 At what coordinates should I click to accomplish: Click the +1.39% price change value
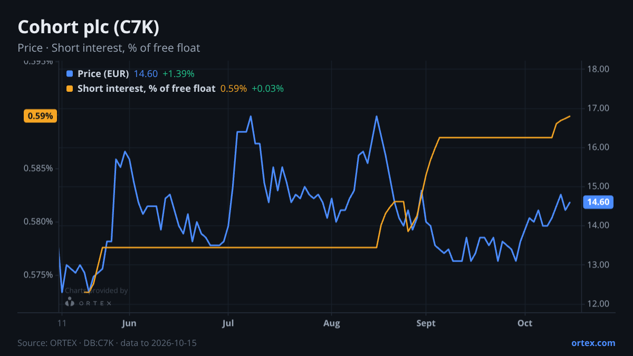click(x=178, y=74)
